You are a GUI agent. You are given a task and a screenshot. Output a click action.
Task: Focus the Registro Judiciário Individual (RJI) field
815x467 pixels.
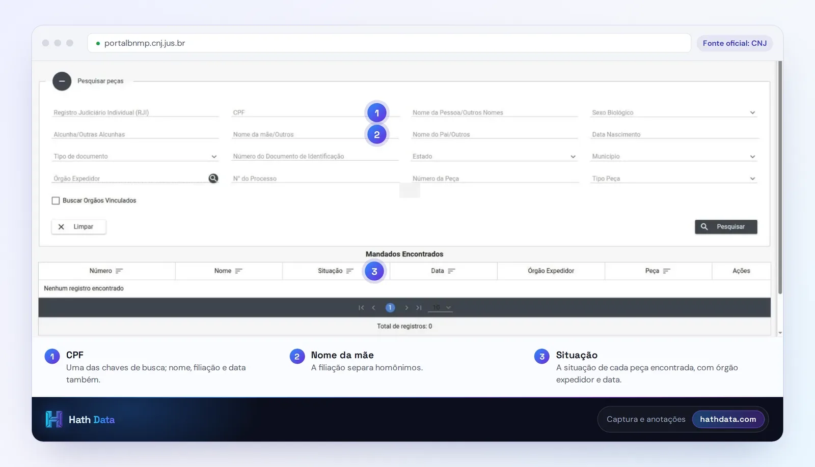click(135, 112)
